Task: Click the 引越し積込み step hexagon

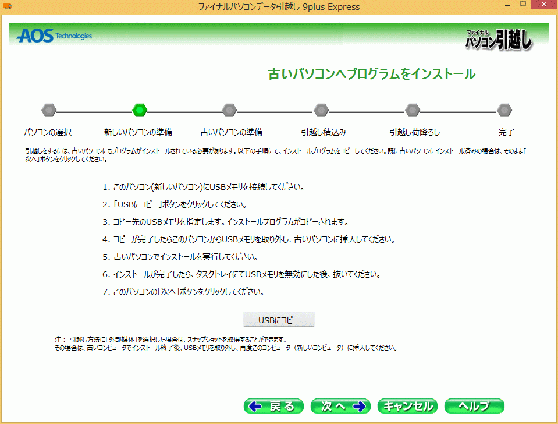Action: 321,109
